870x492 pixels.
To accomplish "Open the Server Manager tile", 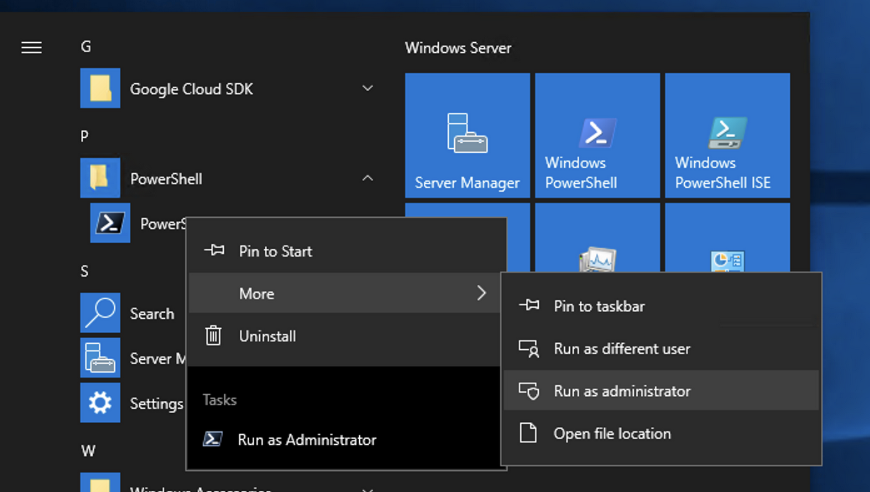I will [x=467, y=135].
